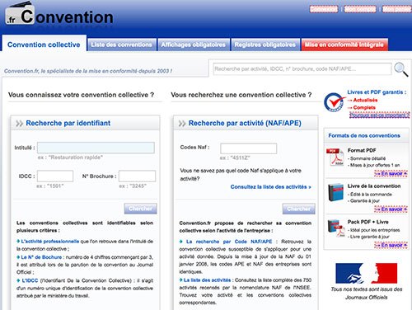The height and width of the screenshot is (310, 412).
Task: Open the Pourquoi est-ce important link
Action: (380, 115)
